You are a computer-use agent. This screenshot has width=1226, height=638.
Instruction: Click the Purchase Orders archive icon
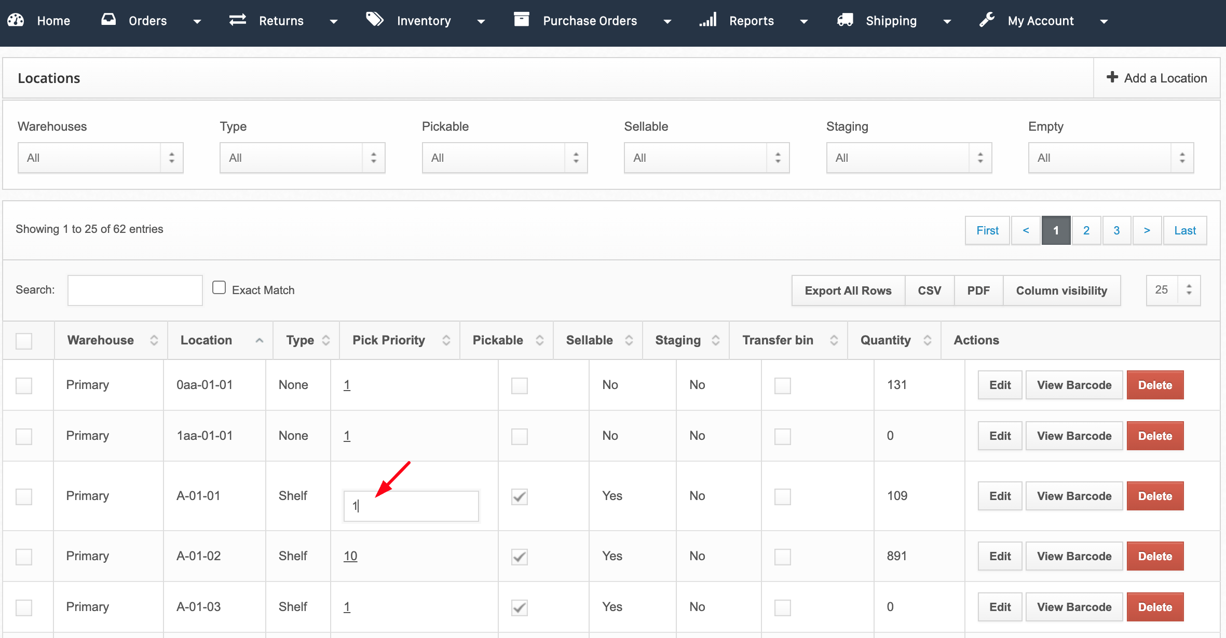pyautogui.click(x=521, y=20)
